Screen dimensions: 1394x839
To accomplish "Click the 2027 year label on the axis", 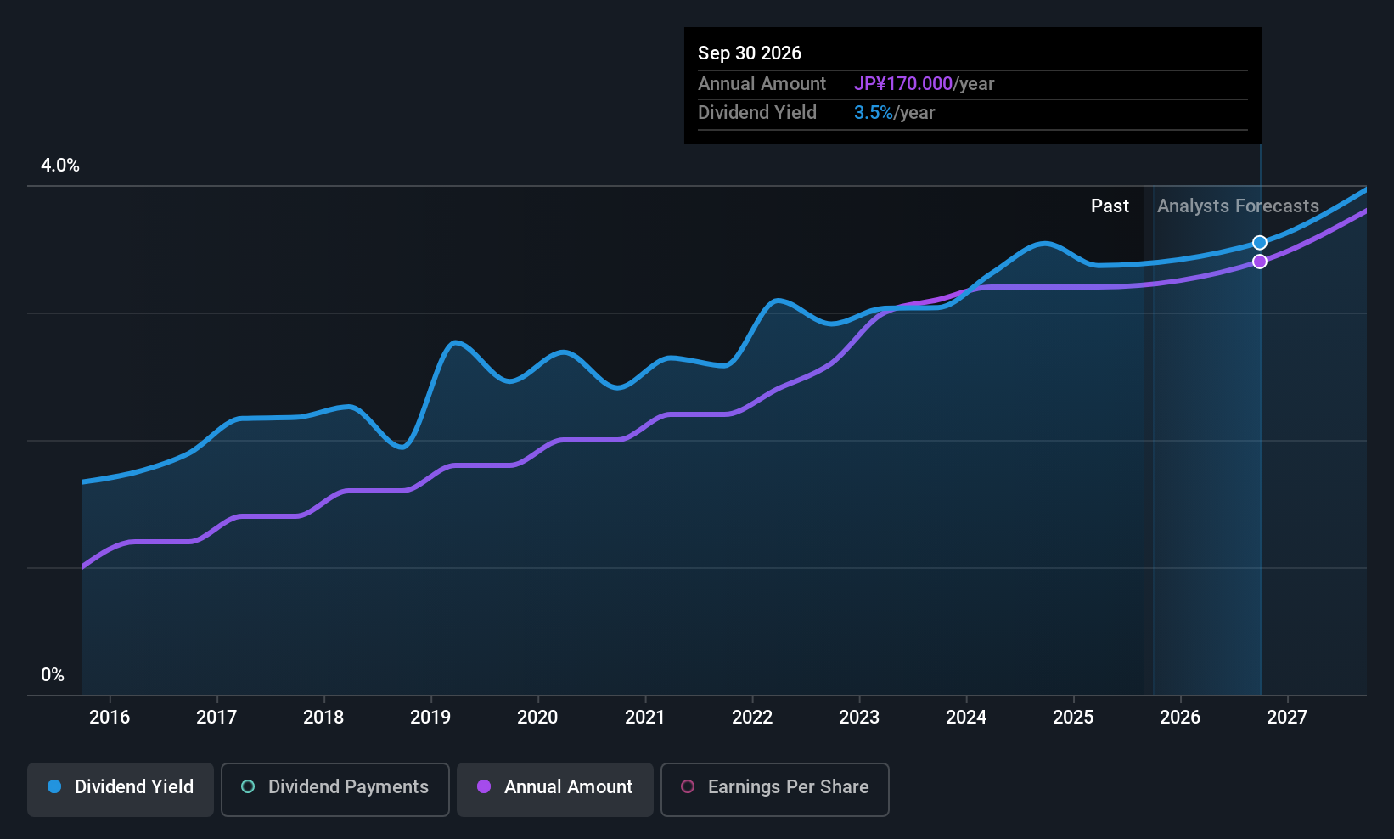I will pyautogui.click(x=1287, y=718).
